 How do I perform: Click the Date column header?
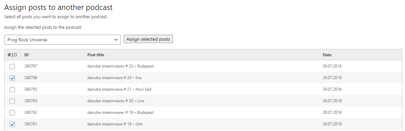pos(327,55)
